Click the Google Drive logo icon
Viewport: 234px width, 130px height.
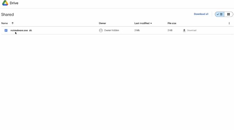coord(5,3)
